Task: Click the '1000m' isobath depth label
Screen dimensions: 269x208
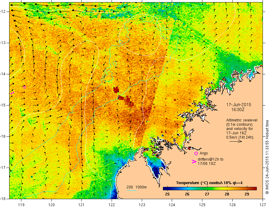Action: [x=141, y=187]
